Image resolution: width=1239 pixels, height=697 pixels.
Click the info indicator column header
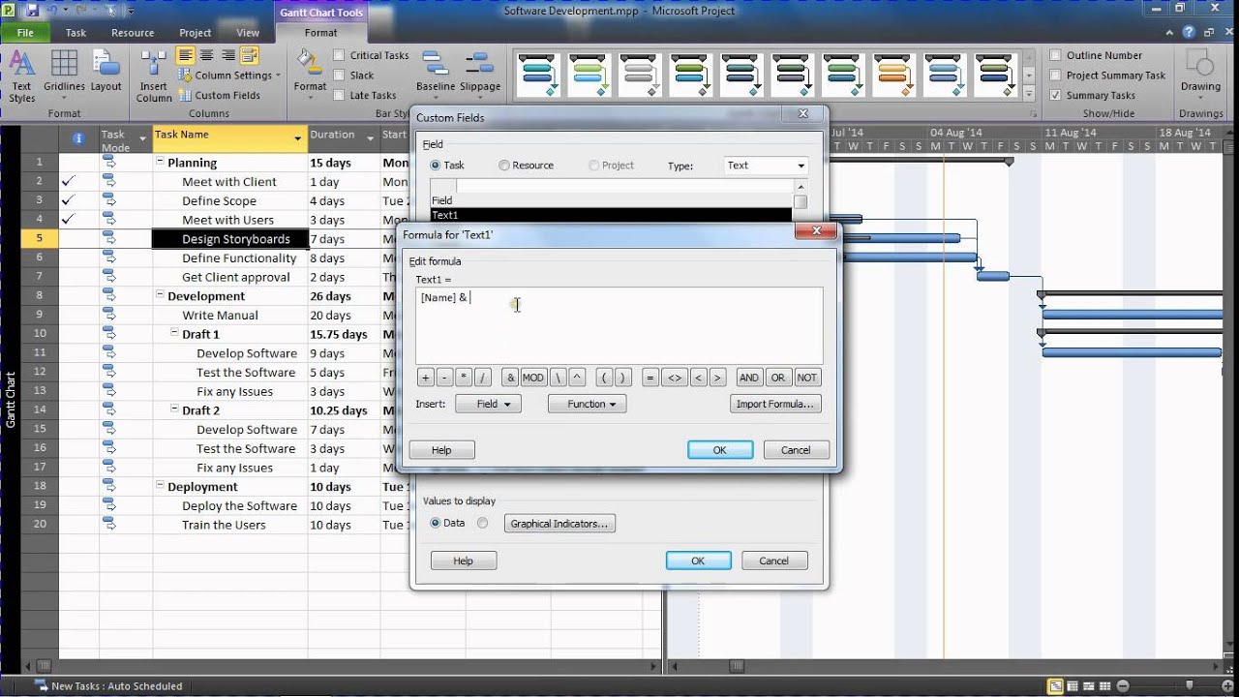click(x=78, y=138)
